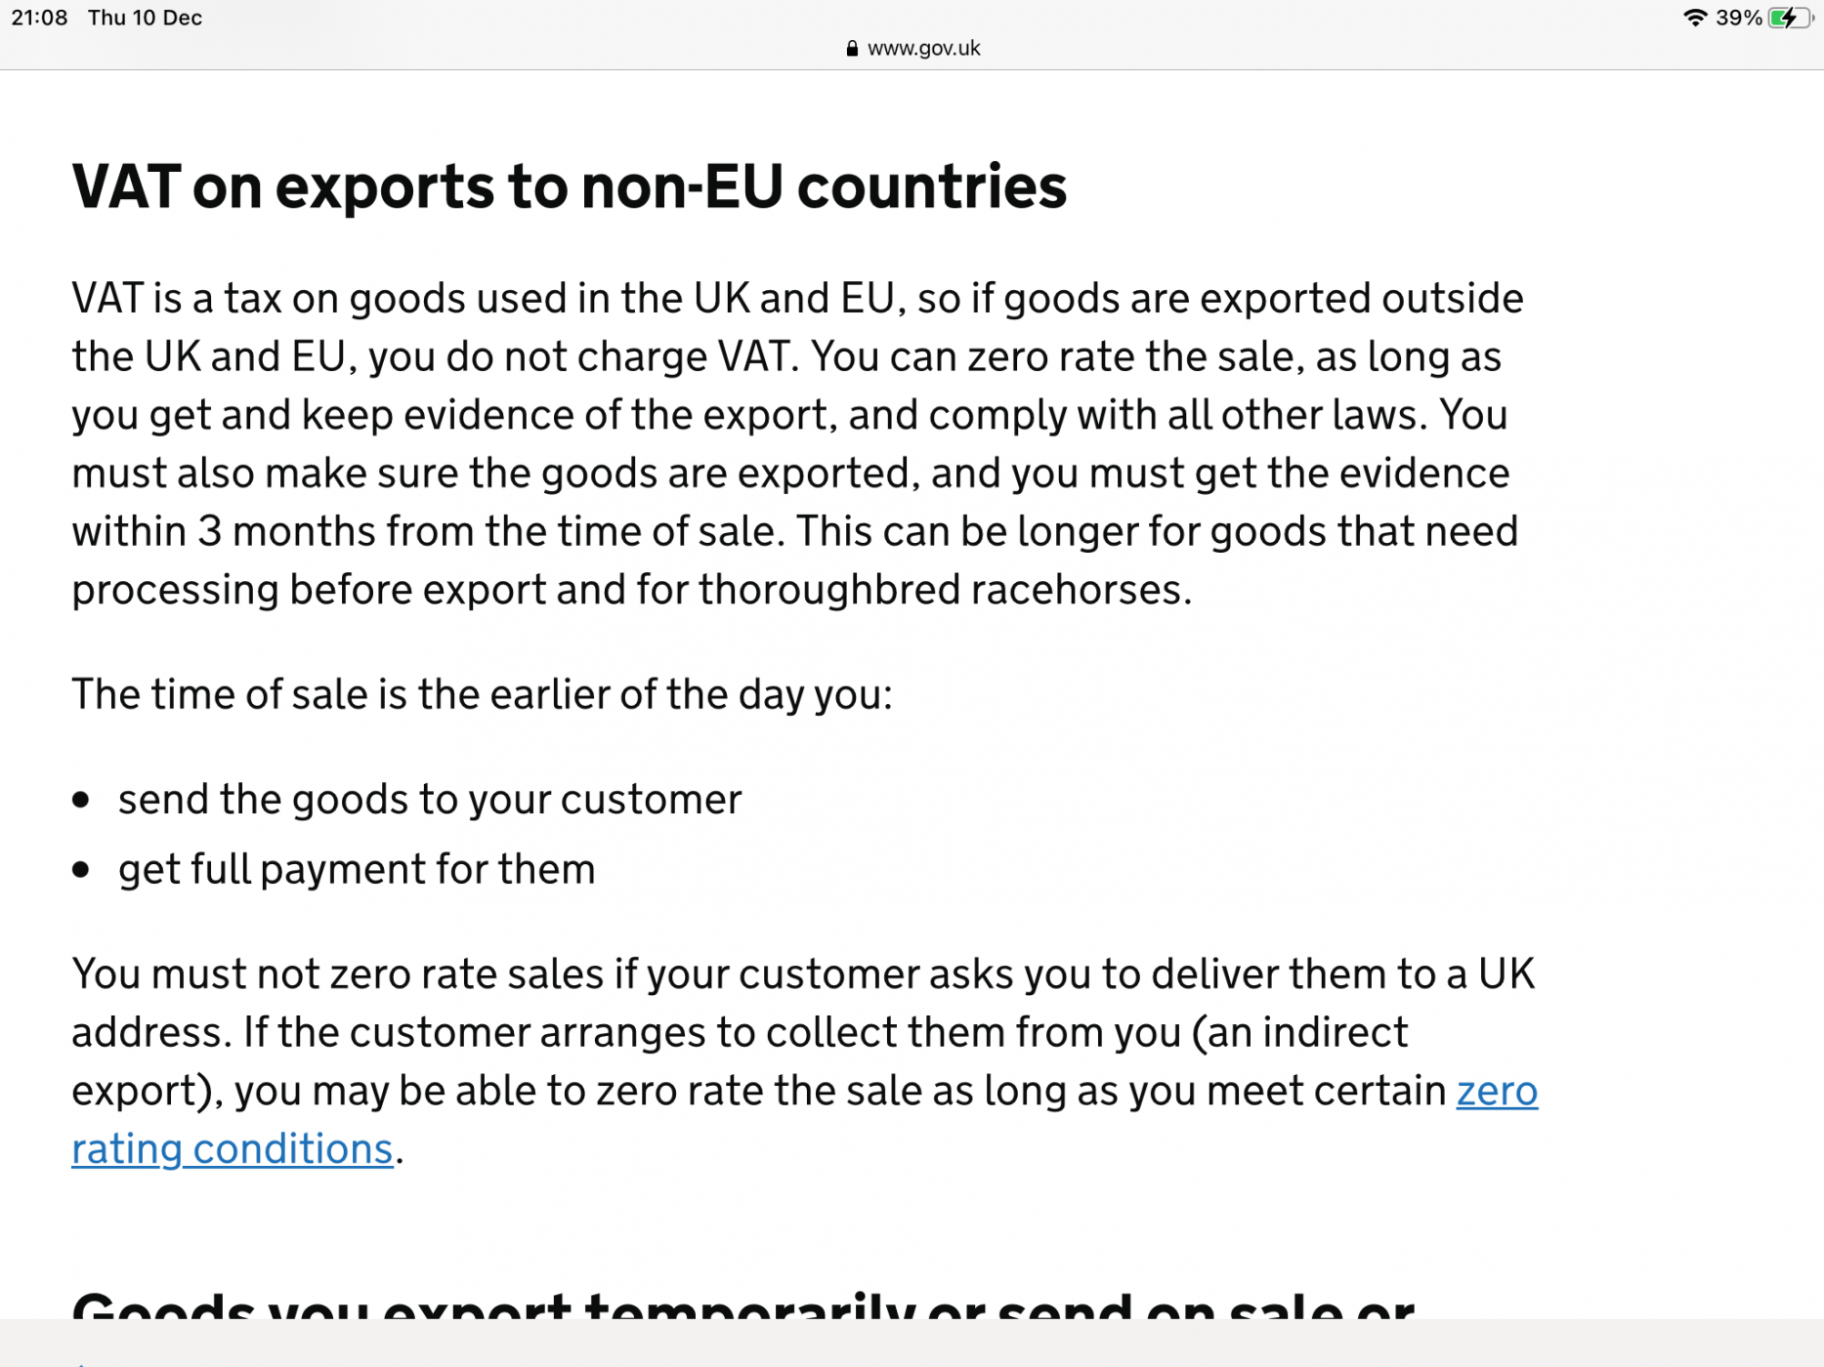Tap the padlock icon beside www.gov.uk

pos(852,49)
